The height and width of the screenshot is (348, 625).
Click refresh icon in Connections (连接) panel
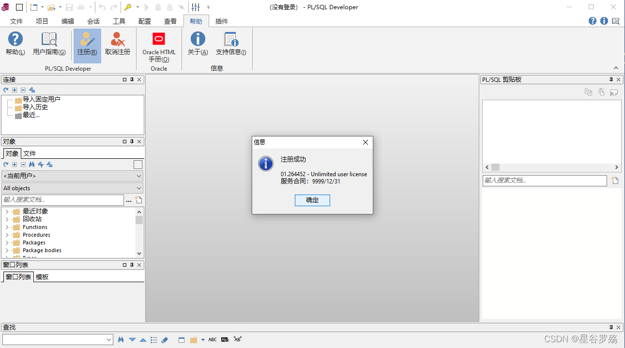tap(6, 90)
